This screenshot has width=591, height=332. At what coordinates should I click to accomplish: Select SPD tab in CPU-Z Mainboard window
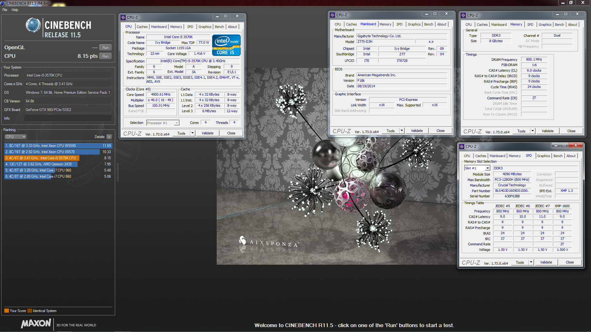tap(399, 24)
